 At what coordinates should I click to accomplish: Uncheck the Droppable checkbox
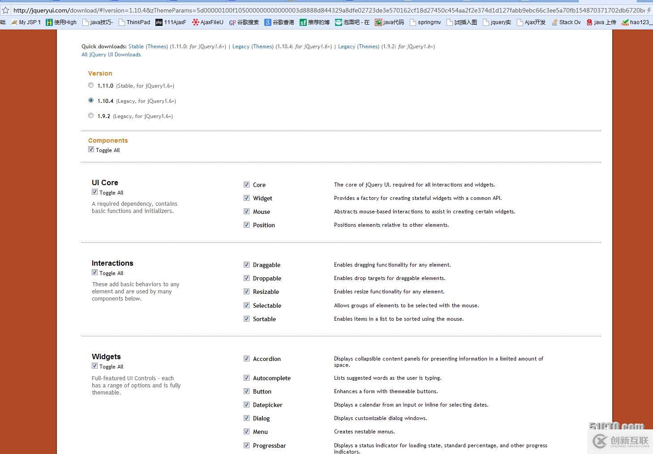pyautogui.click(x=246, y=278)
